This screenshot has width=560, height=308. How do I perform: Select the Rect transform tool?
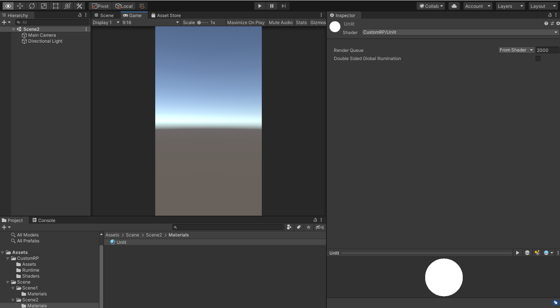(x=56, y=6)
